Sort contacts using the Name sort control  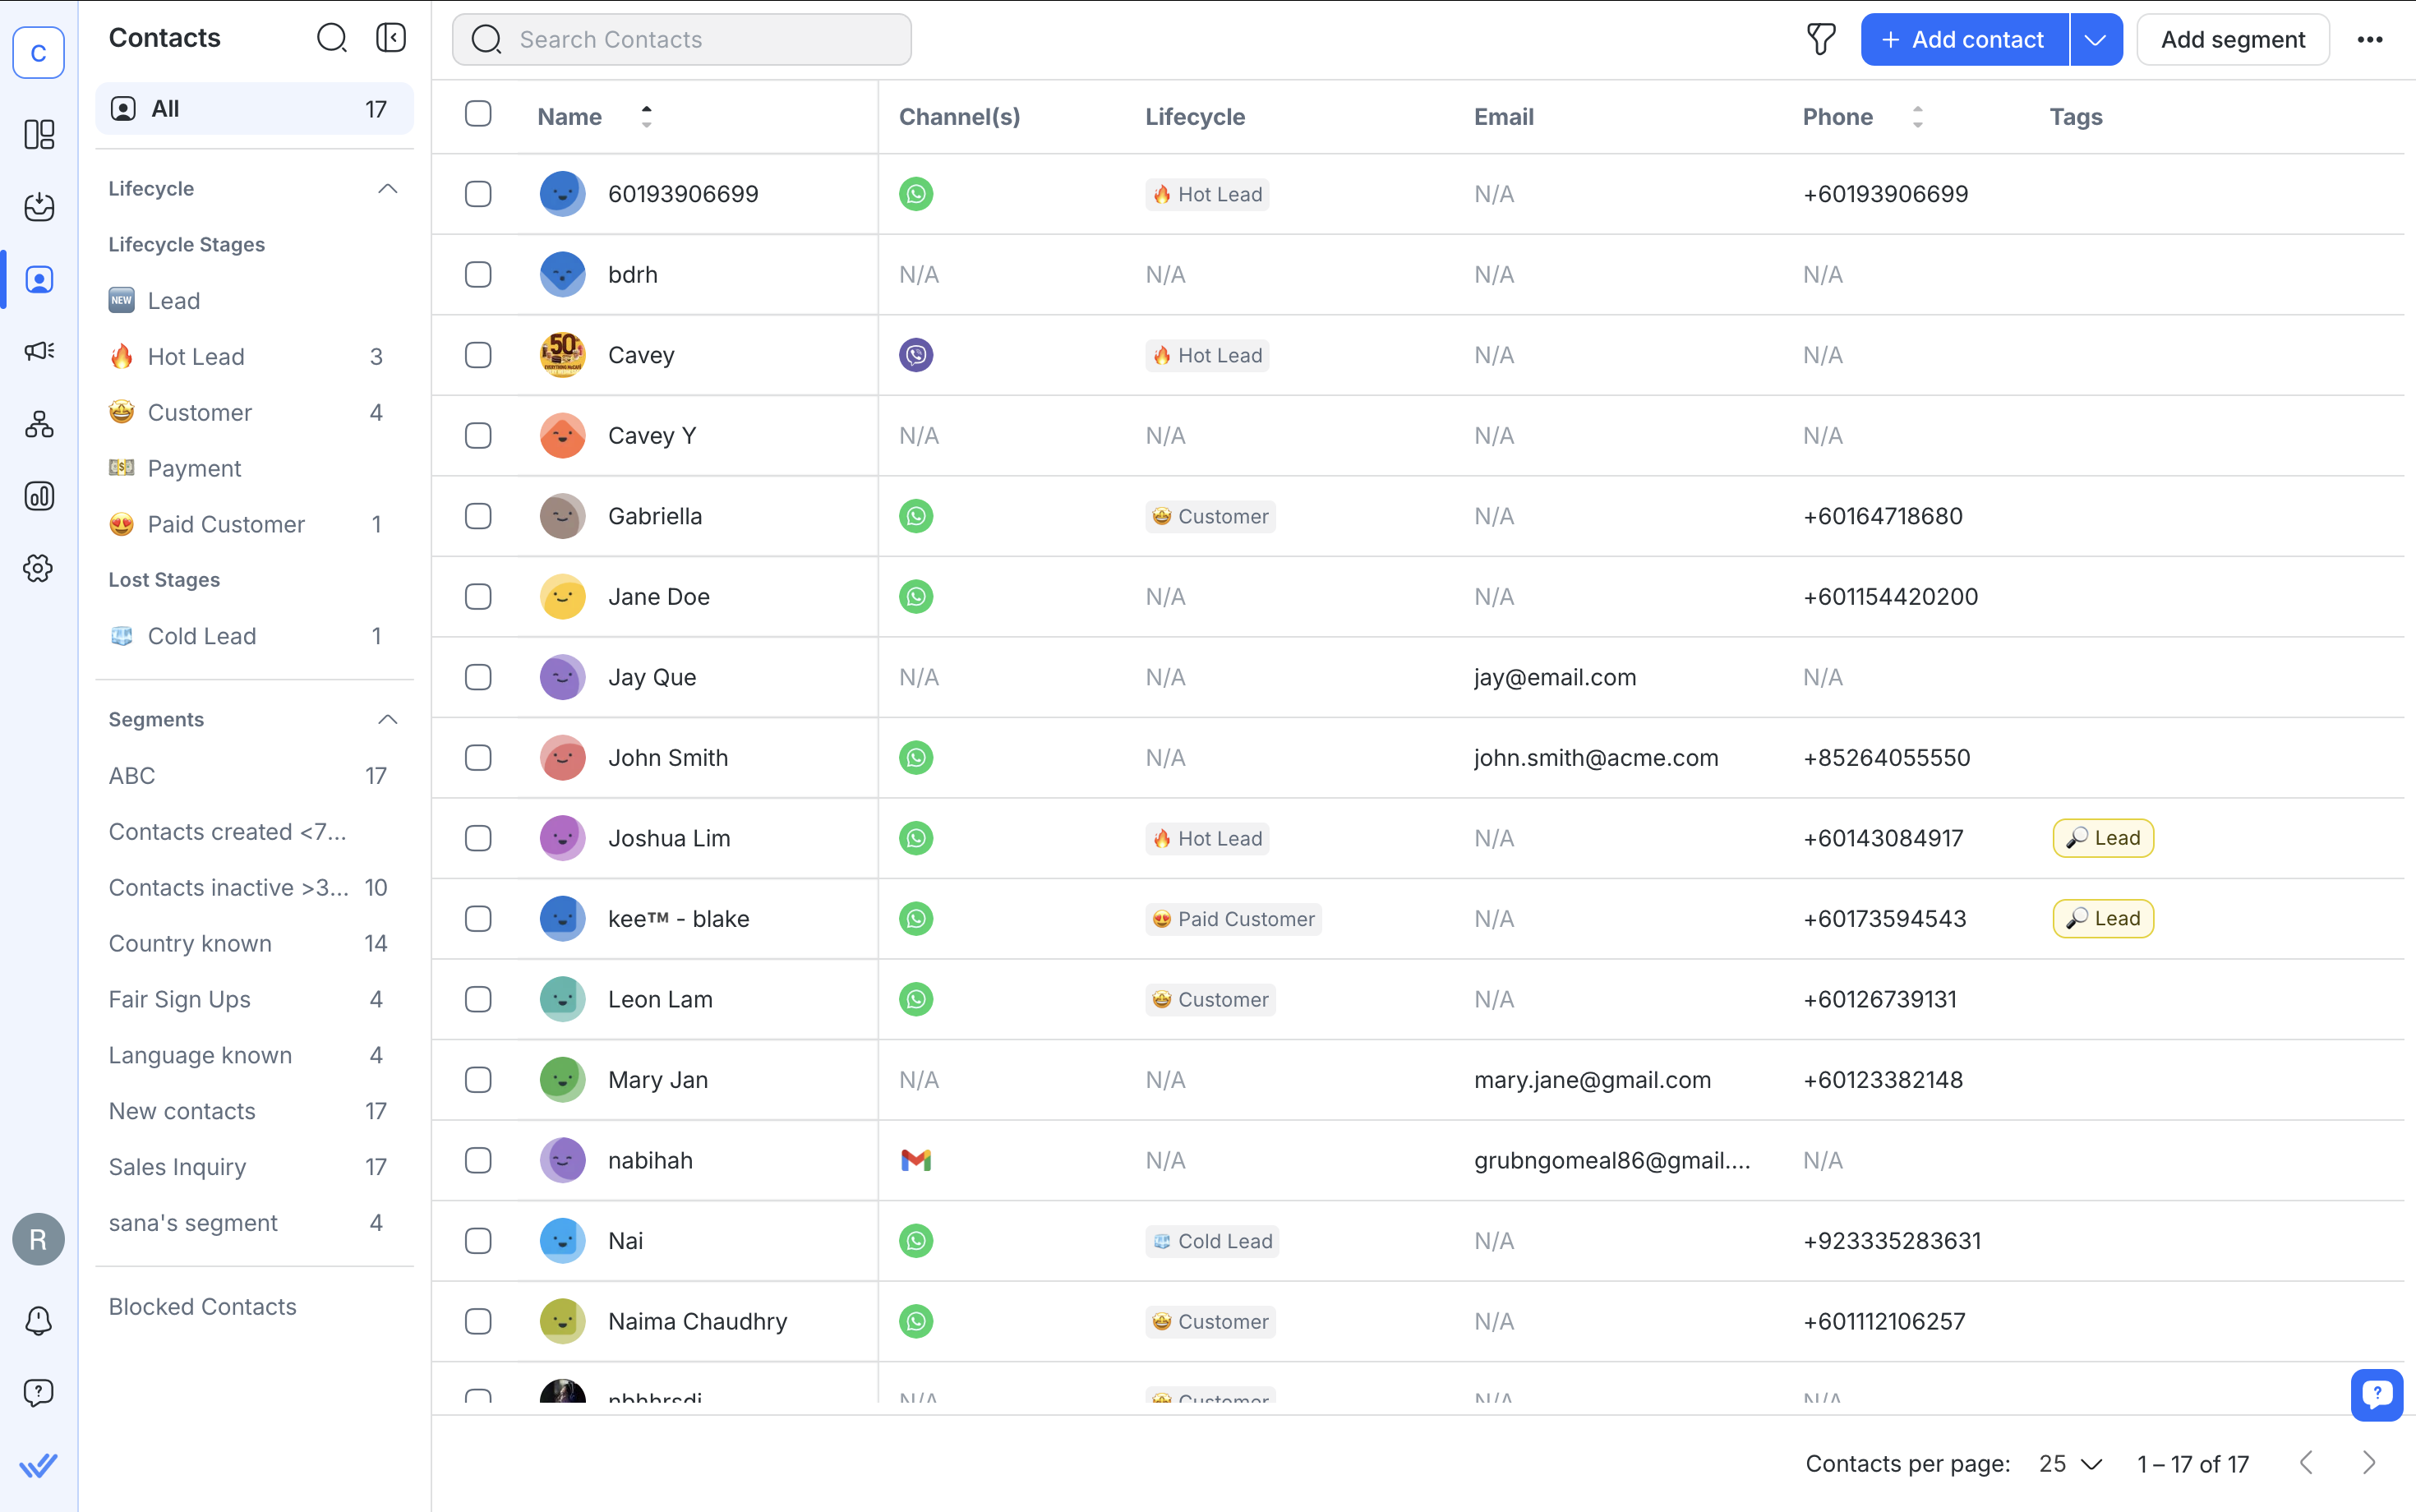646,116
